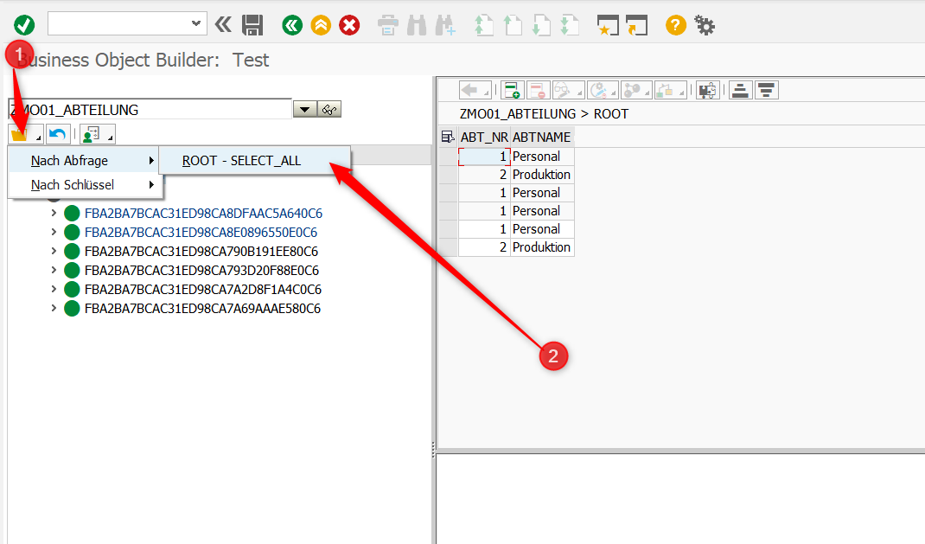Screen dimensions: 925x544
Task: Delete a row with the red minus icon
Action: click(x=538, y=90)
